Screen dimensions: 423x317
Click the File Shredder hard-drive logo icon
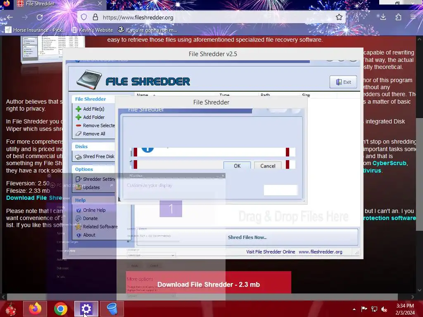89,80
